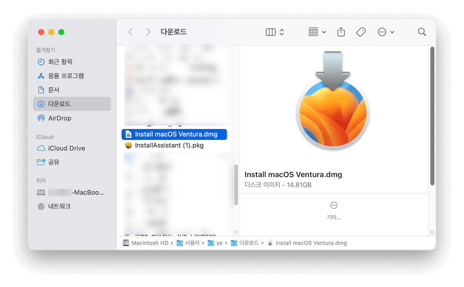Click the preview pane resize handle
Screen dimensions: 464x287
click(432, 232)
